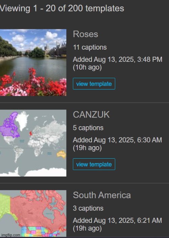
Task: Click view template under Roses
Action: [94, 84]
